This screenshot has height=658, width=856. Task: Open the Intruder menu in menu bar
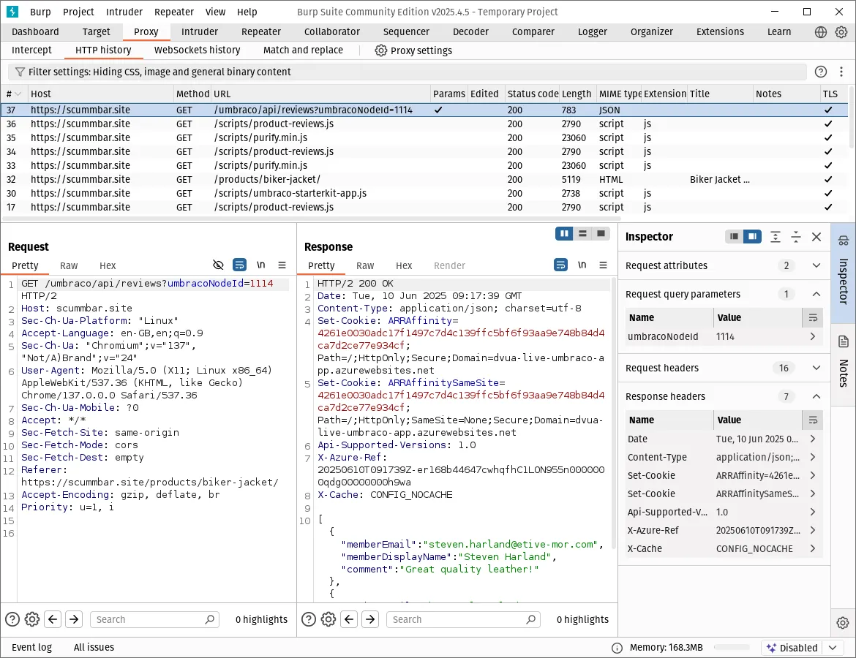click(124, 12)
